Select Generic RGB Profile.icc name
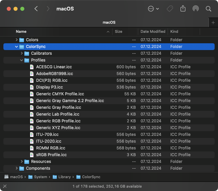Viewport: 218px width, 191px height. click(x=58, y=121)
